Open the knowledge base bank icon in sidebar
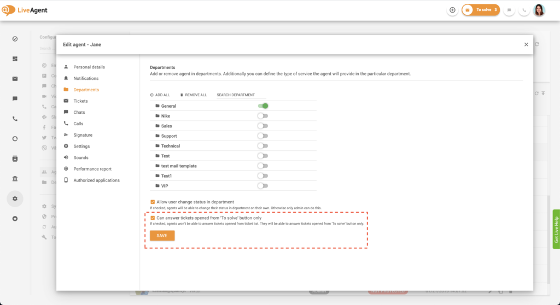 [15, 179]
